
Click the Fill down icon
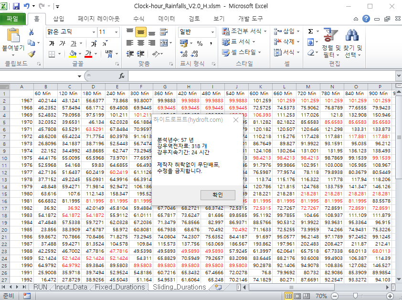coord(310,42)
